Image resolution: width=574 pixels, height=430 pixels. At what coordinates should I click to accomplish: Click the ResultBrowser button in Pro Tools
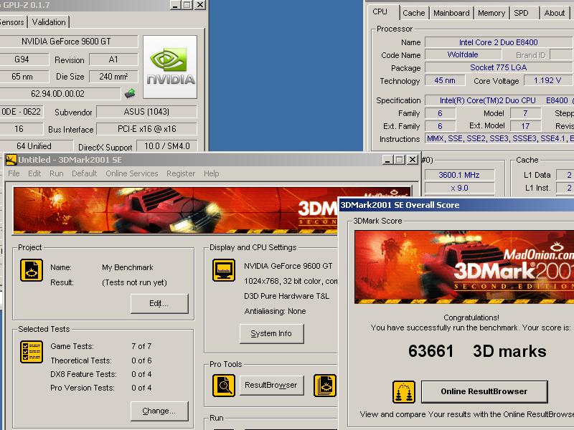[271, 385]
